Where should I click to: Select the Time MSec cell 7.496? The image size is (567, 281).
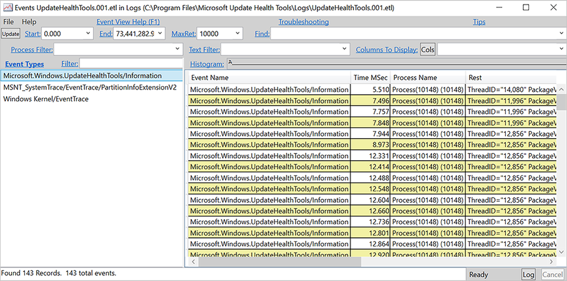coord(370,101)
